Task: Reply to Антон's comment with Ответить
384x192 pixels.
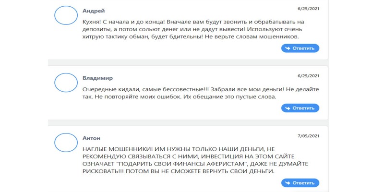Action: point(300,183)
